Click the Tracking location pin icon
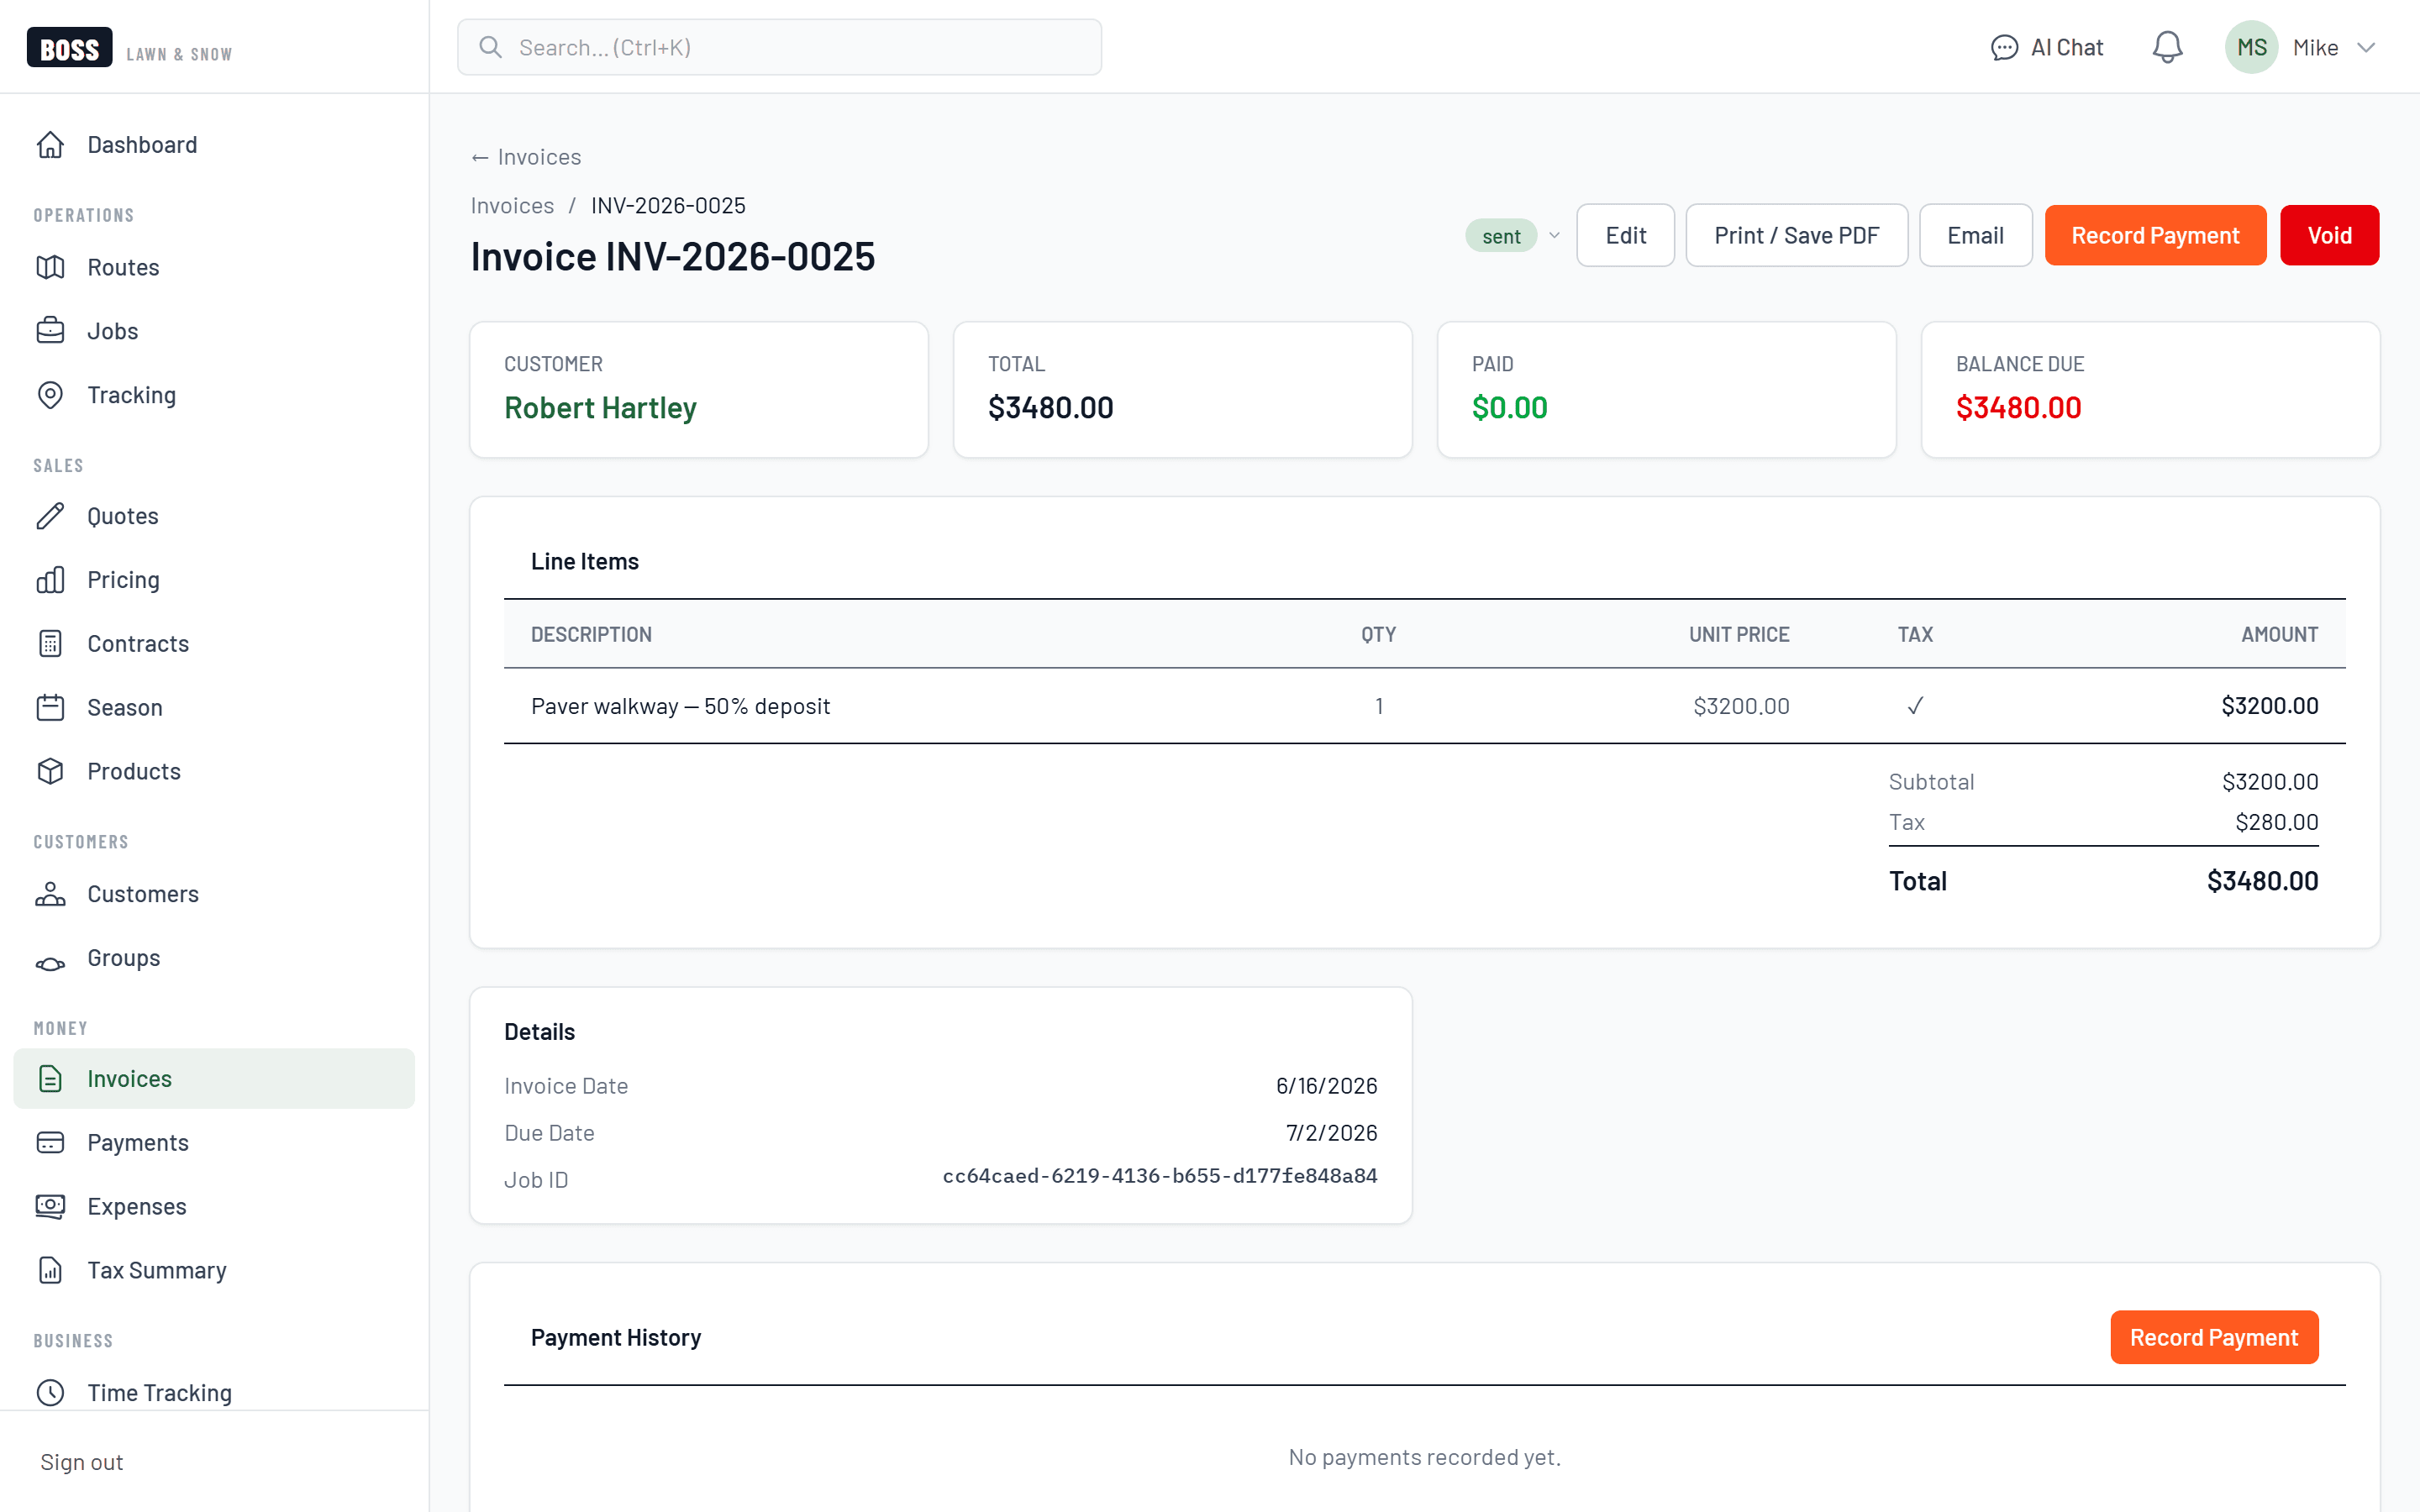2420x1512 pixels. click(x=50, y=395)
